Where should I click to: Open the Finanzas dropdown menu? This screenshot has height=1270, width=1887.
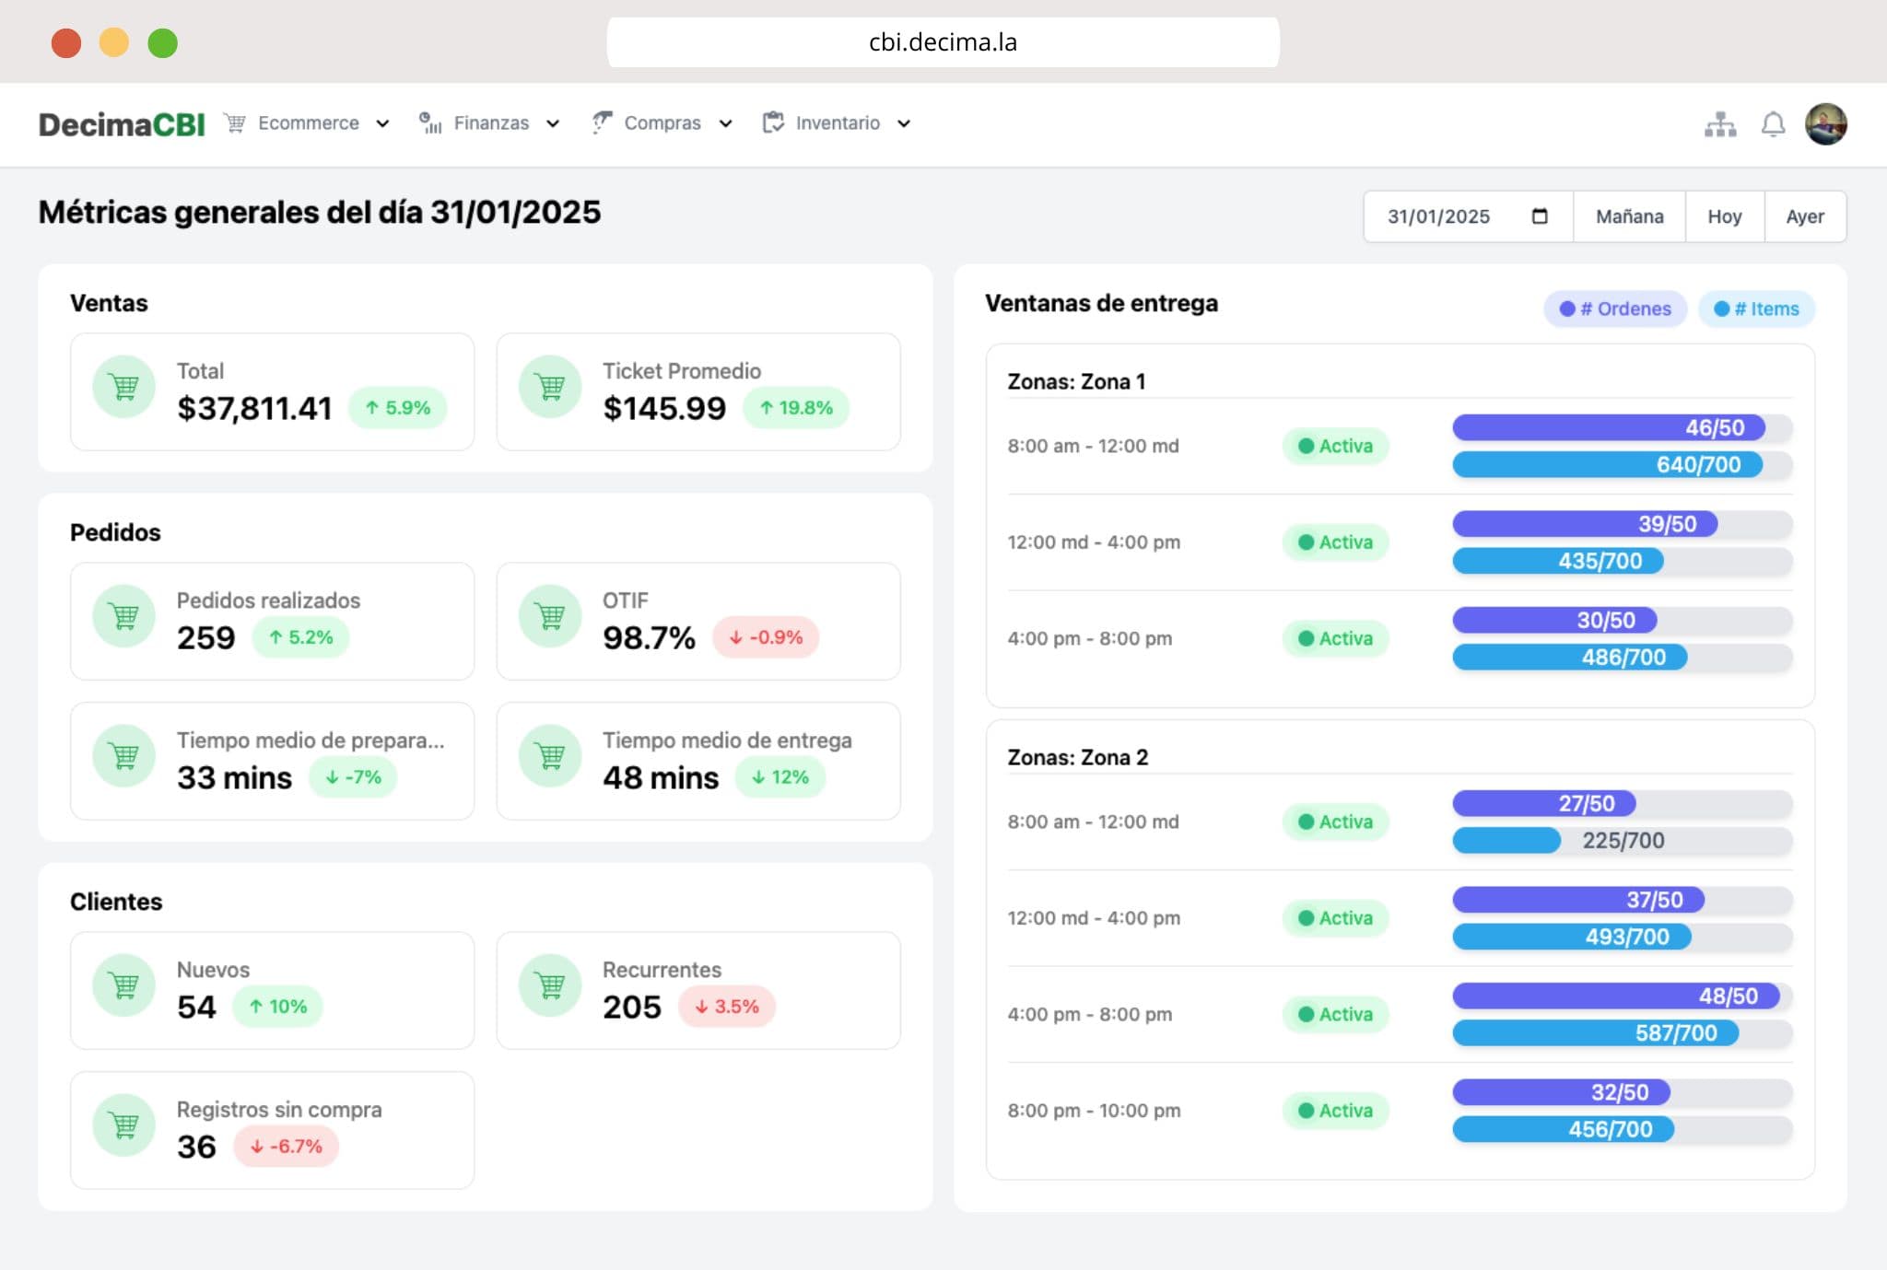[x=490, y=123]
